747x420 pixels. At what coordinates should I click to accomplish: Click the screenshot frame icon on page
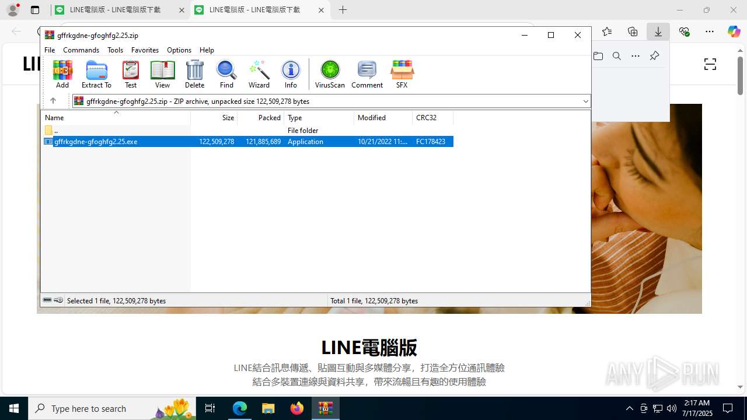click(x=710, y=64)
